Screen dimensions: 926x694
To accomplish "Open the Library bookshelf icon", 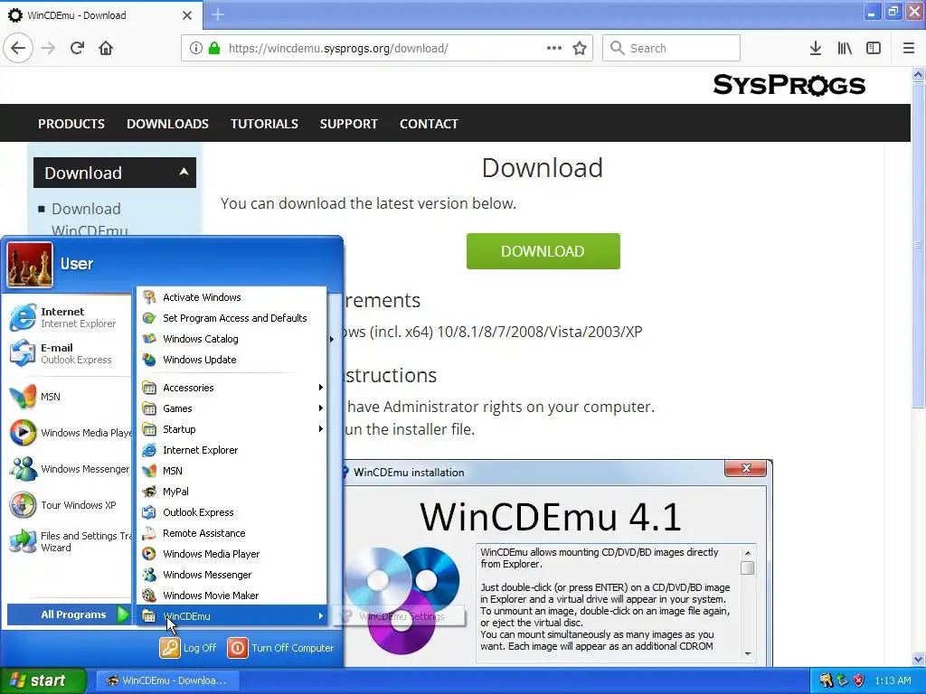I will 845,48.
